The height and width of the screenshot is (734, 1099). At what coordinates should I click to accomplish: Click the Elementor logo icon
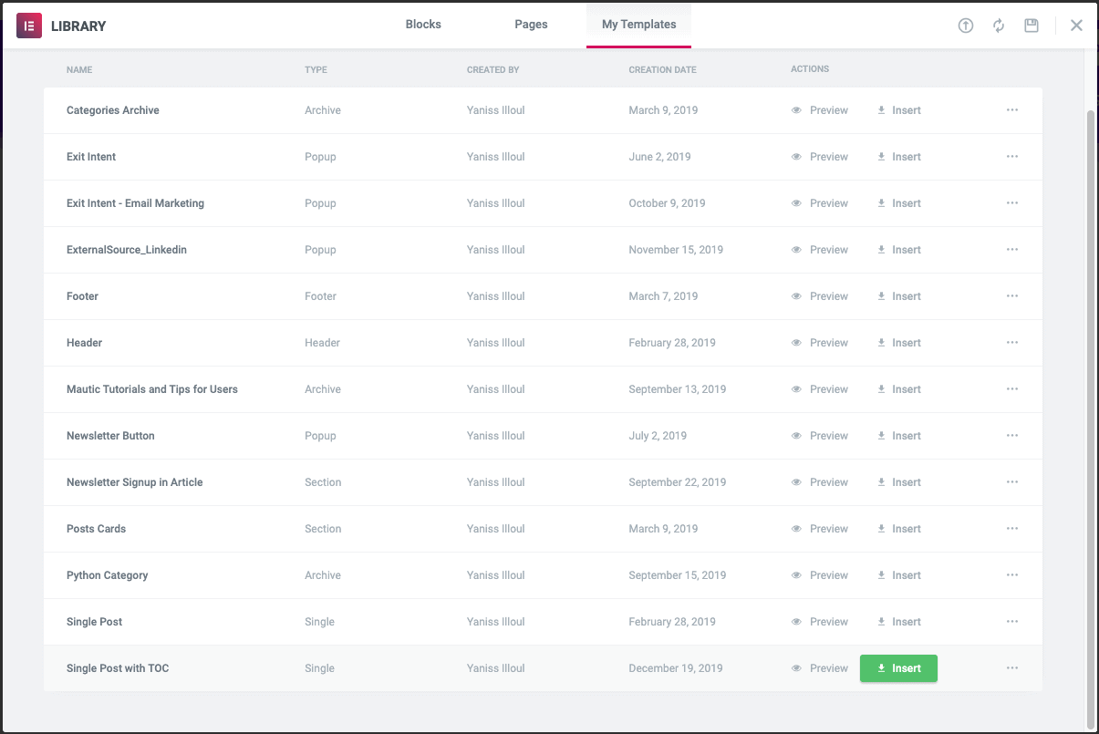29,26
